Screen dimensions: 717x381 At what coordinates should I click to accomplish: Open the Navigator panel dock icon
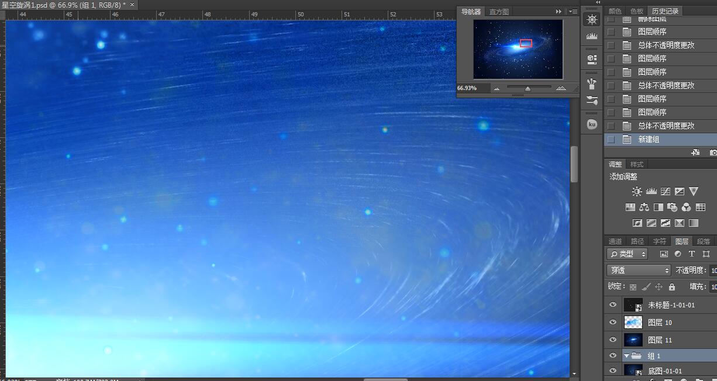point(592,20)
